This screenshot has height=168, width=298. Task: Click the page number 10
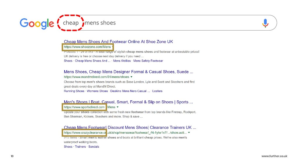pyautogui.click(x=12, y=156)
